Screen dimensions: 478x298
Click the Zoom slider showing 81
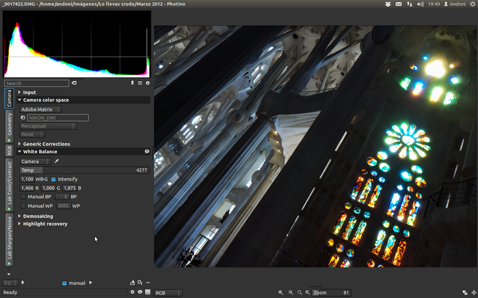332,293
